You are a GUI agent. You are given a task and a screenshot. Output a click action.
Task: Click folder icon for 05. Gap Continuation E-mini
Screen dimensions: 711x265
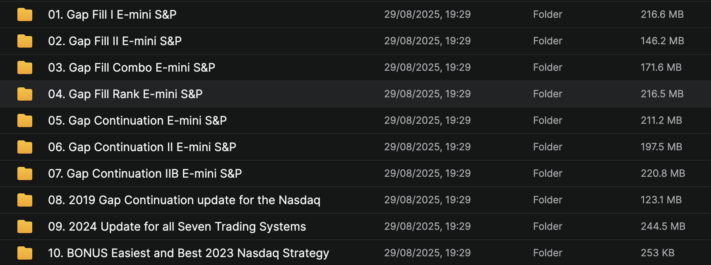click(x=25, y=120)
